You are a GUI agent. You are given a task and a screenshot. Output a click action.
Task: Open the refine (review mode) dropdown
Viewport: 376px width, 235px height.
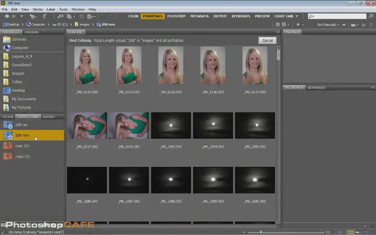point(70,16)
